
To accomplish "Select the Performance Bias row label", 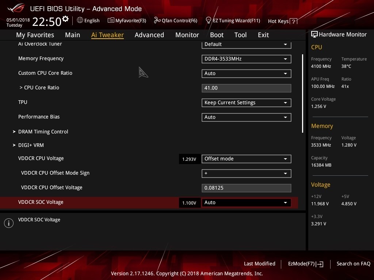I will coord(39,117).
